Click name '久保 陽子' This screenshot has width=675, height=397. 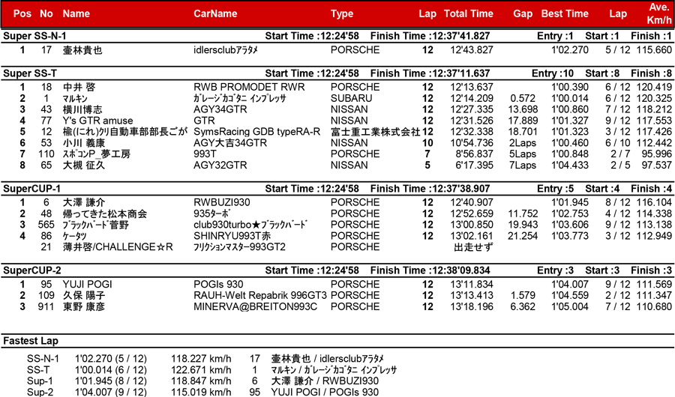[x=84, y=296]
